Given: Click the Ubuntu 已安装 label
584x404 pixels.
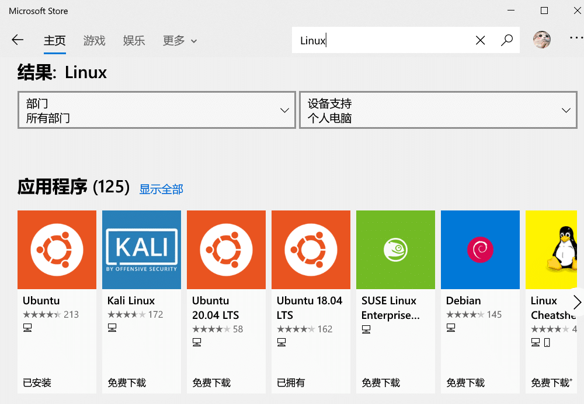Looking at the screenshot, I should [37, 382].
